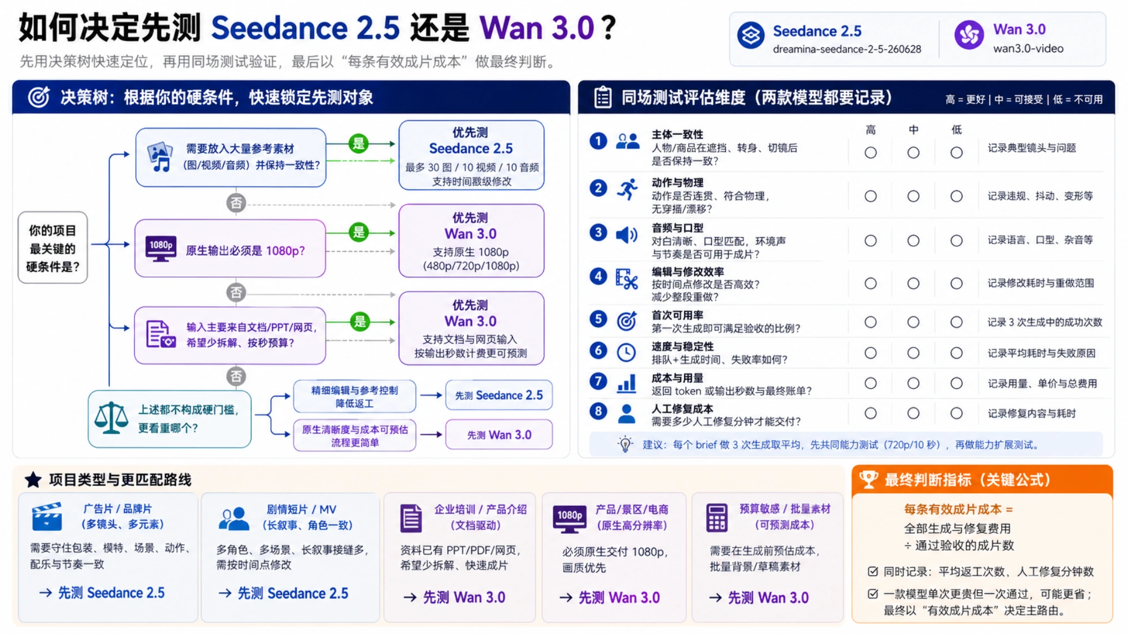The image size is (1128, 634).
Task: Click the note 记录违规、抖动、变形等
Action: click(x=1040, y=196)
